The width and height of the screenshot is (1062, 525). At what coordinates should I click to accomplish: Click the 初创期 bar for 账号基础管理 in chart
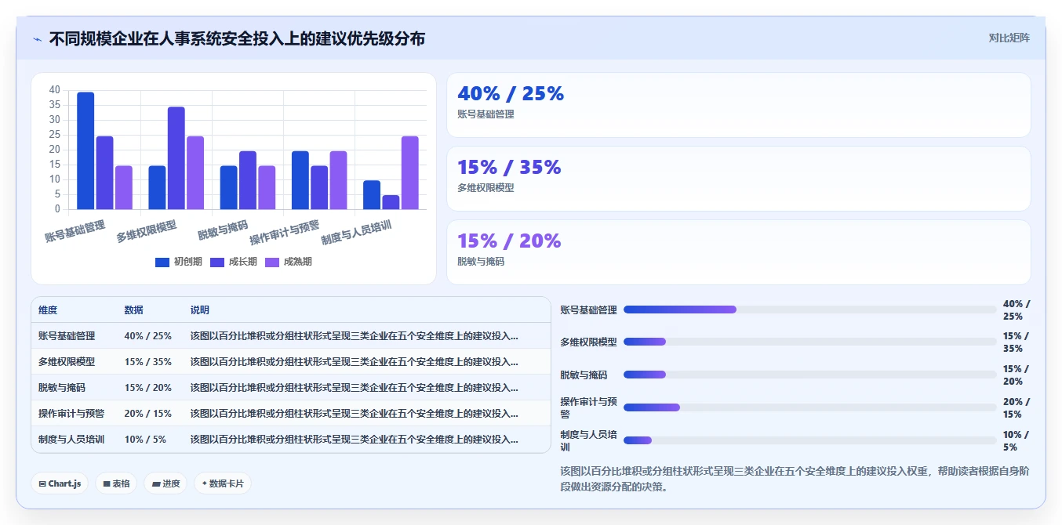[x=85, y=150]
